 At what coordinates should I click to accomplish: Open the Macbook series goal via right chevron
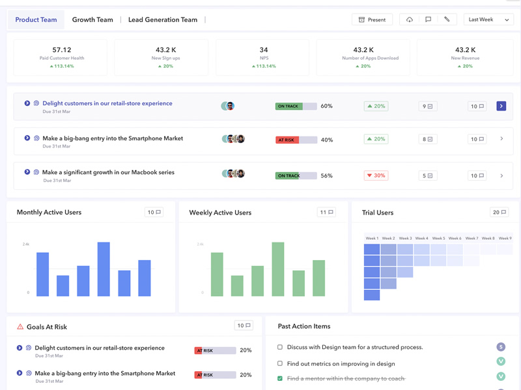click(x=501, y=175)
